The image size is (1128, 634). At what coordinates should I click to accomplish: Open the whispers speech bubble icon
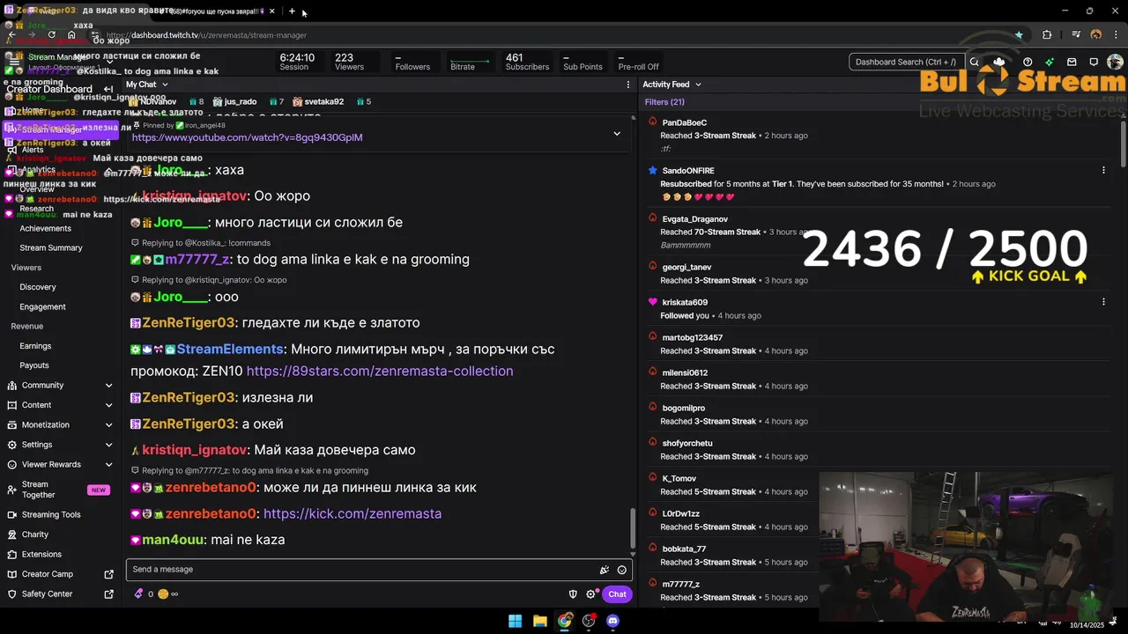coord(1094,62)
